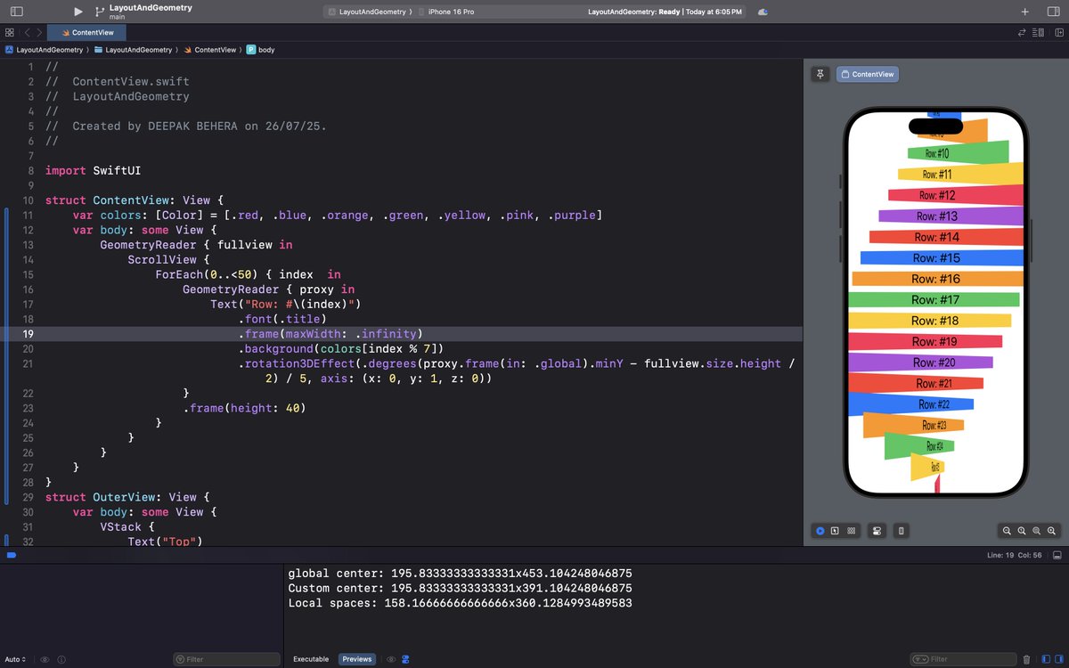Toggle the navigator sidebar icon
1069x668 pixels.
(x=17, y=12)
